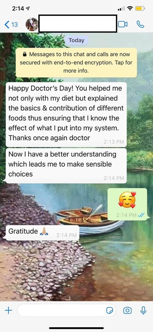Screen dimensions: 153x332
Task: Start a video call with the contact
Action: point(123,24)
